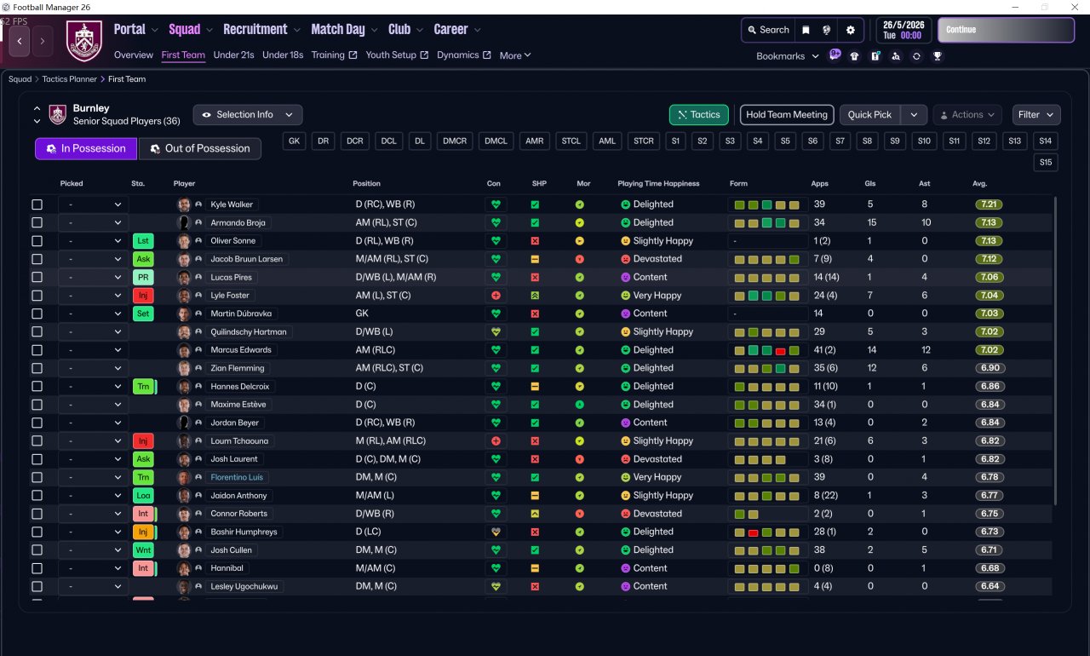Tick the checkbox for Marcus Edwards
The width and height of the screenshot is (1090, 656).
coord(37,350)
